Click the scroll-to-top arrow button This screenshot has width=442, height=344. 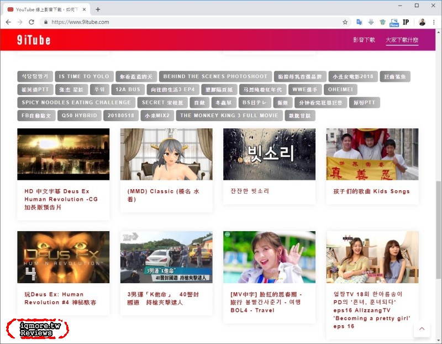click(x=422, y=330)
